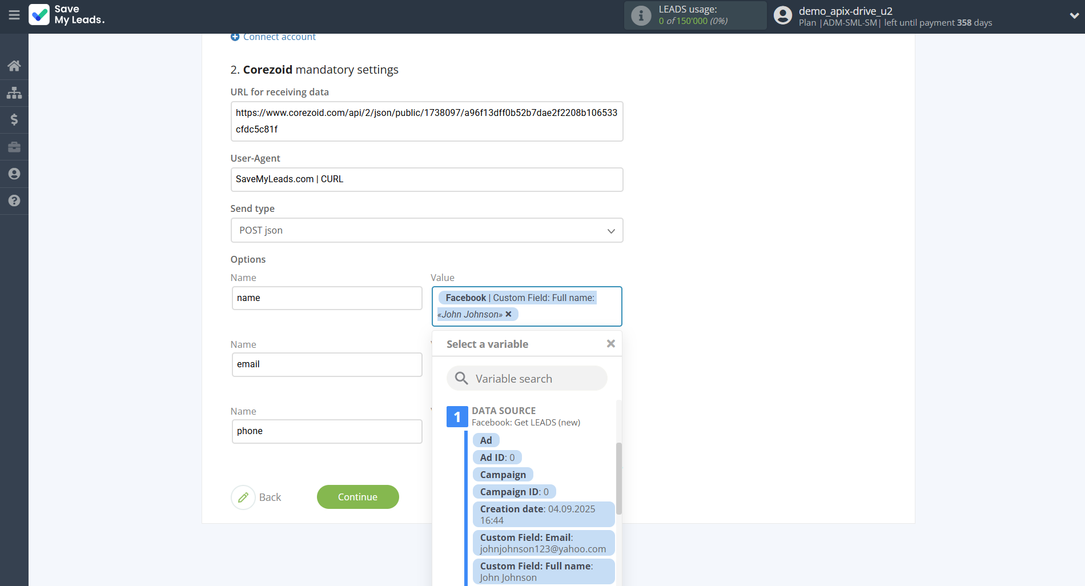Click the variable list scrollbar
Screen dimensions: 1085x586
coord(618,479)
